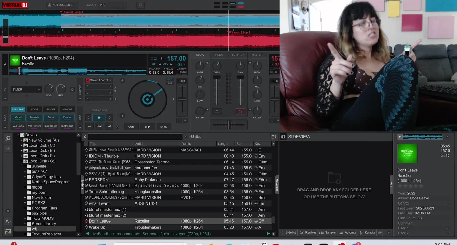
Task: Play prelisten in the info panel
Action: click(x=400, y=137)
